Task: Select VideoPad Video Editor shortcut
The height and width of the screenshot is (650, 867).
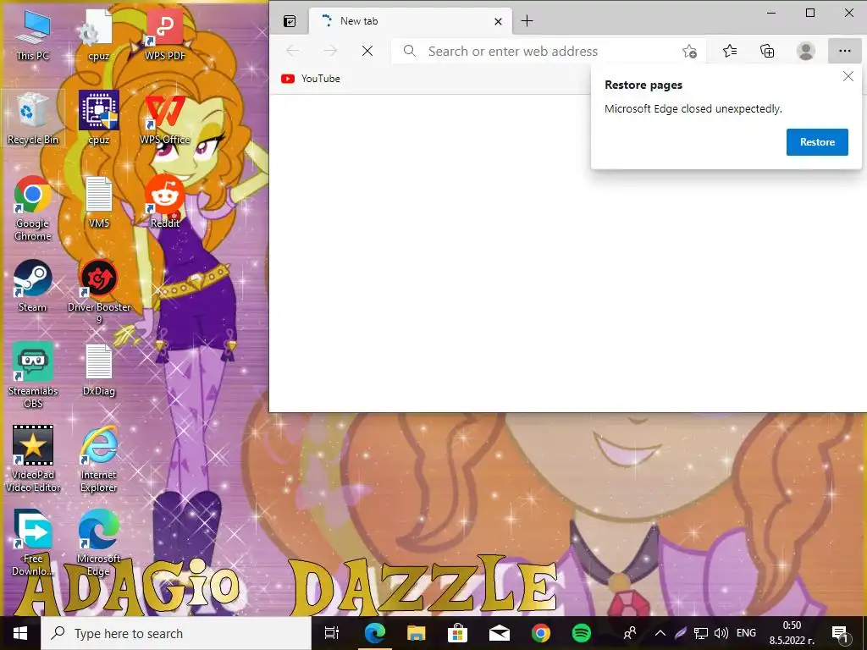Action: click(33, 459)
